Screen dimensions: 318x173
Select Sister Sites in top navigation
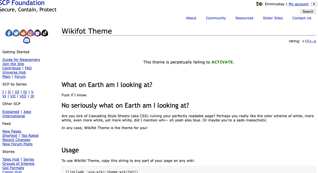tap(273, 18)
